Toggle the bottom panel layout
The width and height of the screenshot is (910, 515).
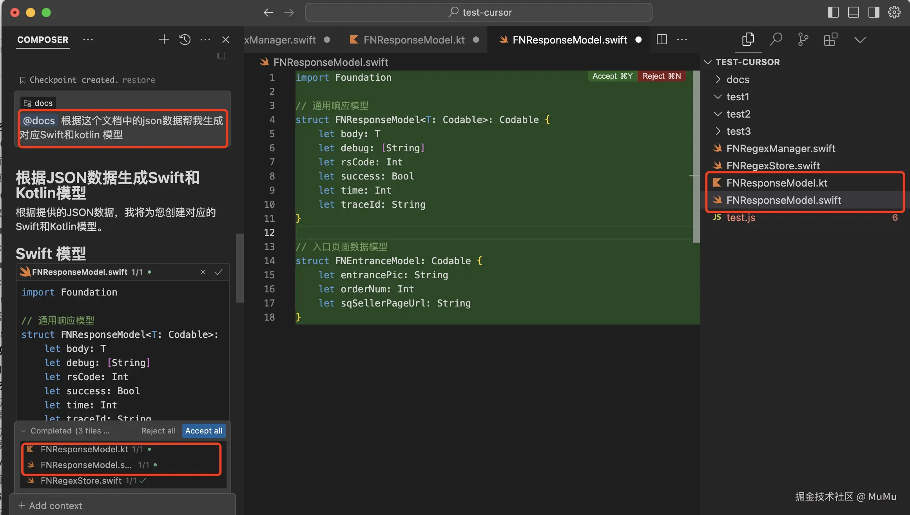(853, 13)
